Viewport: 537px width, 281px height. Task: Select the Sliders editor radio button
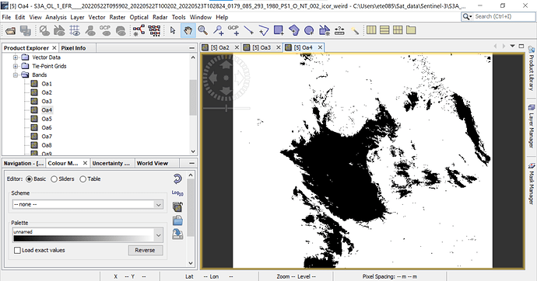pyautogui.click(x=54, y=179)
